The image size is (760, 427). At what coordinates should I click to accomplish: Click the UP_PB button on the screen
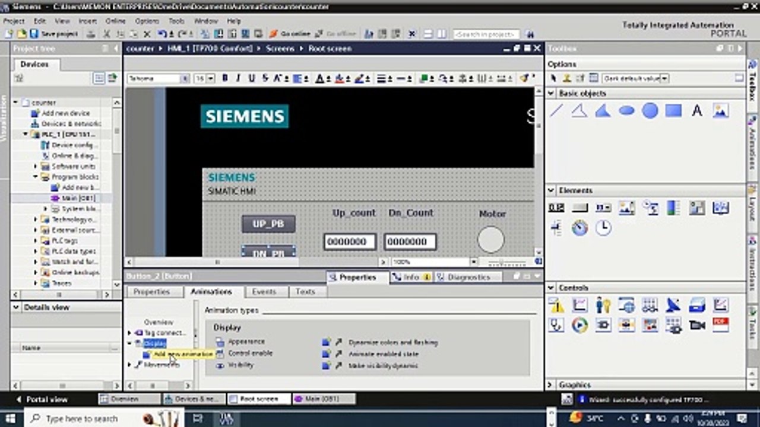(268, 224)
